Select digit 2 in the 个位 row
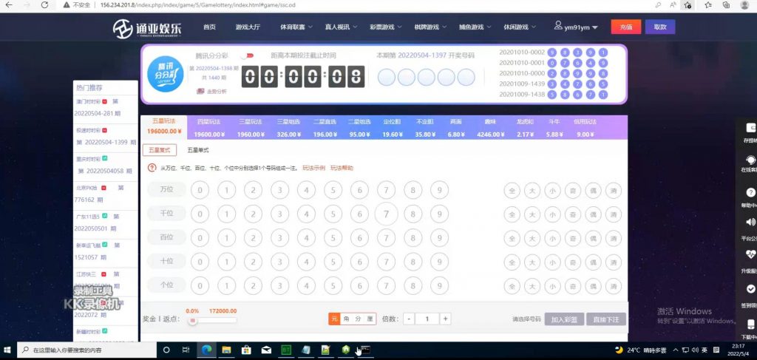 pos(253,285)
